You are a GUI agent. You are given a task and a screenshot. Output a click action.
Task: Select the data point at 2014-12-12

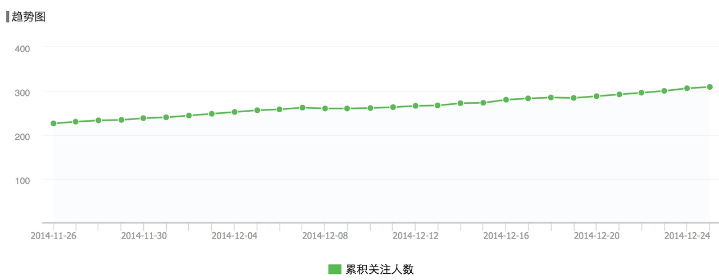coord(416,105)
